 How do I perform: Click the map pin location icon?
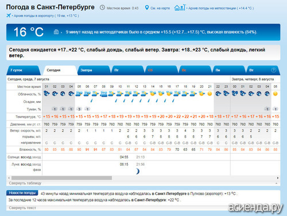pos(147,8)
